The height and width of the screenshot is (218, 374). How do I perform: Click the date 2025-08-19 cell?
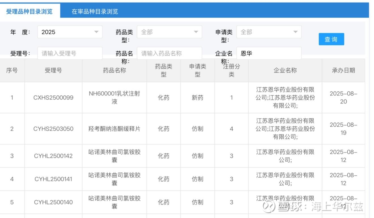(x=343, y=129)
